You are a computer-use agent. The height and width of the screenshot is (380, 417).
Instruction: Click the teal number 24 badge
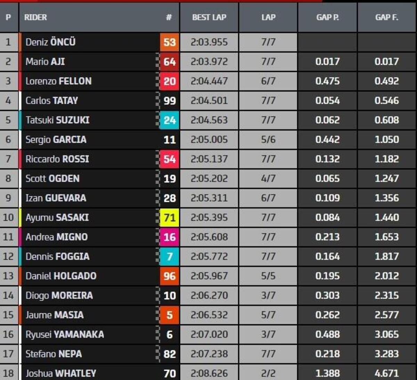(x=169, y=120)
